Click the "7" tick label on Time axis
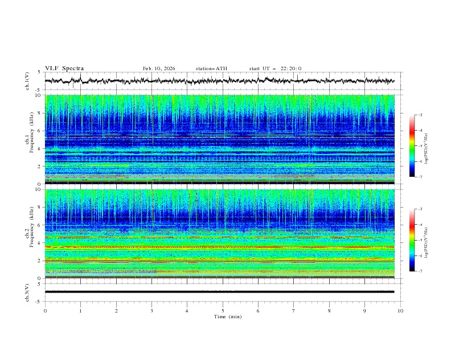The image size is (451, 349). pos(294,311)
